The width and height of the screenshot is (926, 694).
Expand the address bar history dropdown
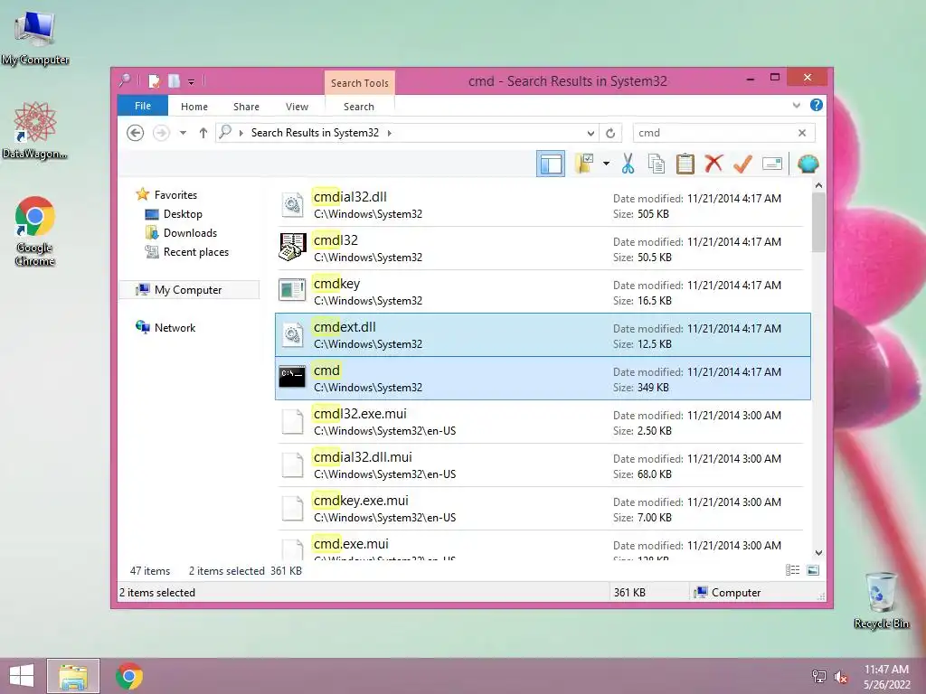click(x=591, y=133)
